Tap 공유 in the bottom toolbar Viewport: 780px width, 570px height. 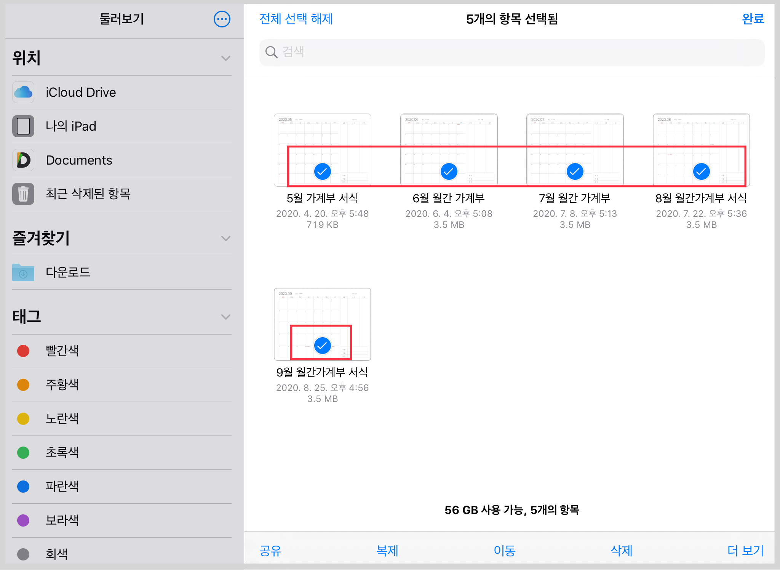click(270, 551)
